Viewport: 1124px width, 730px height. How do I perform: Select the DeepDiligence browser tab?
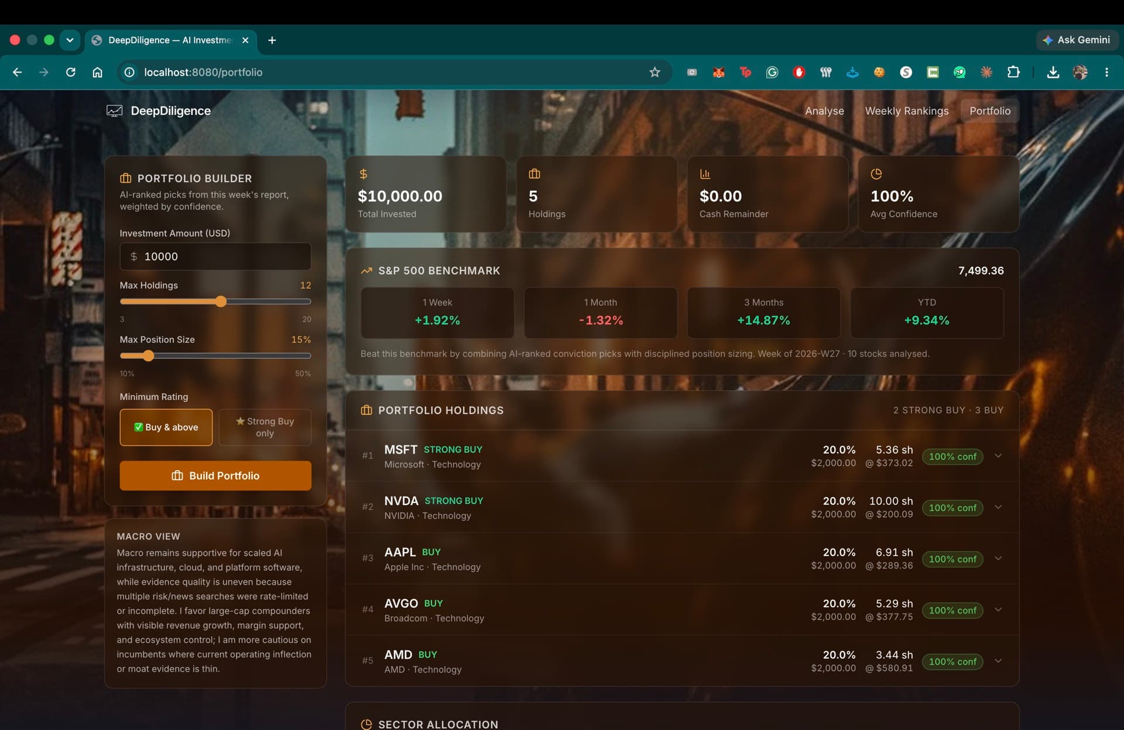[x=170, y=40]
